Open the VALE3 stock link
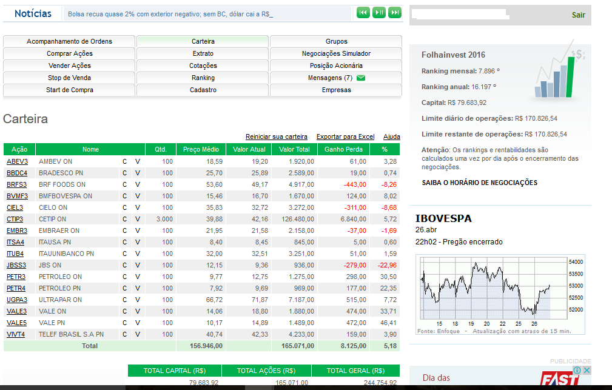Viewport: 612px width, 390px height. [x=16, y=311]
